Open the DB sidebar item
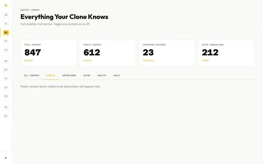This screenshot has width=263, height=164. [x=6, y=15]
